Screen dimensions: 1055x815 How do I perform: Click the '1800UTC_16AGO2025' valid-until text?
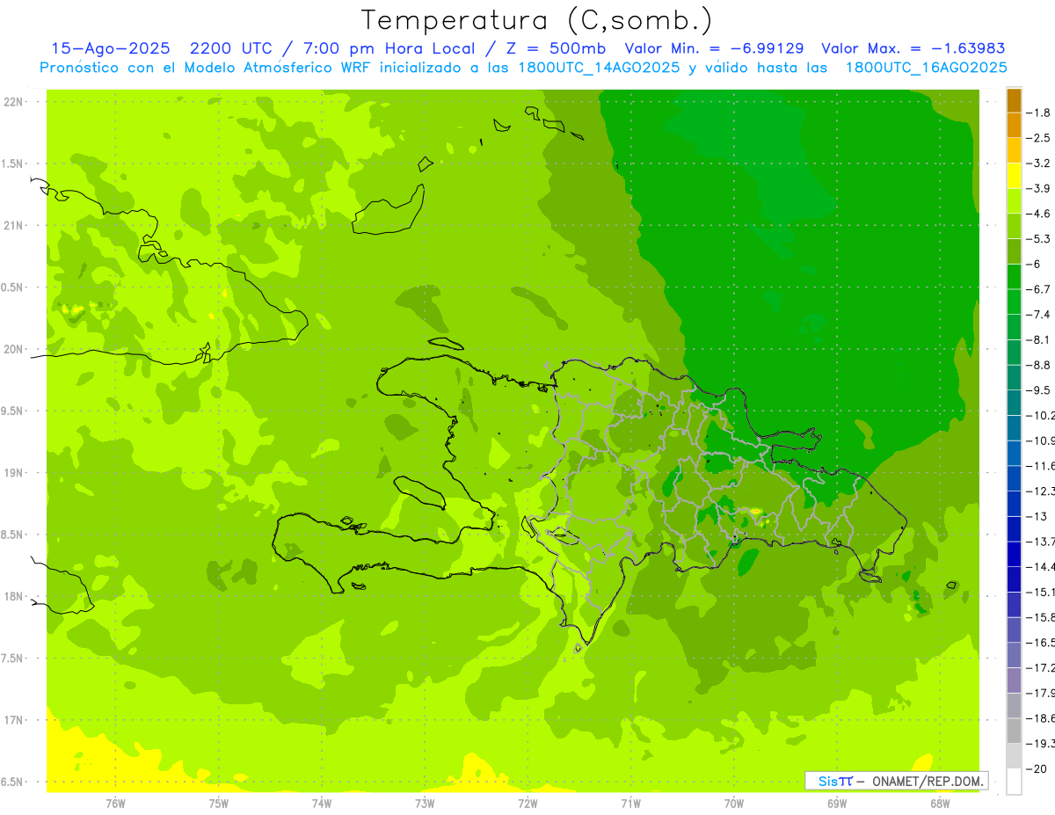[926, 68]
